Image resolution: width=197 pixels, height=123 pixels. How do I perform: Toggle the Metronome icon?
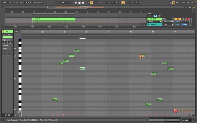click(x=34, y=3)
